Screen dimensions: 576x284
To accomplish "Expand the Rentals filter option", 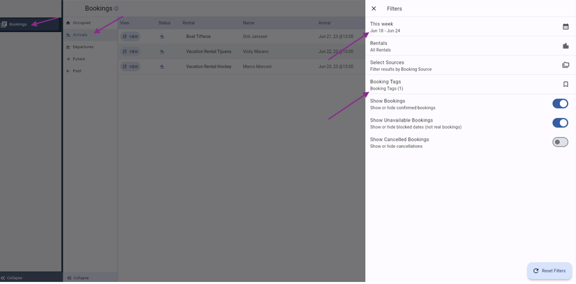I will click(x=459, y=46).
